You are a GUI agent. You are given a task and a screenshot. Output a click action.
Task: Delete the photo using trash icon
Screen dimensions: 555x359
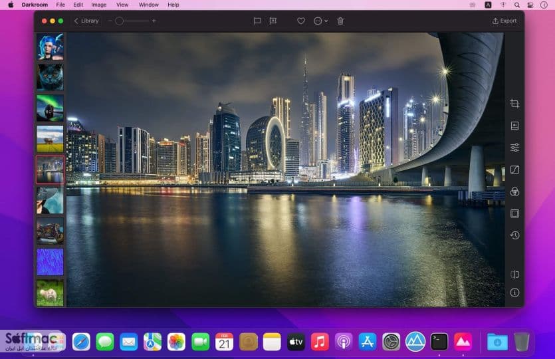click(340, 21)
